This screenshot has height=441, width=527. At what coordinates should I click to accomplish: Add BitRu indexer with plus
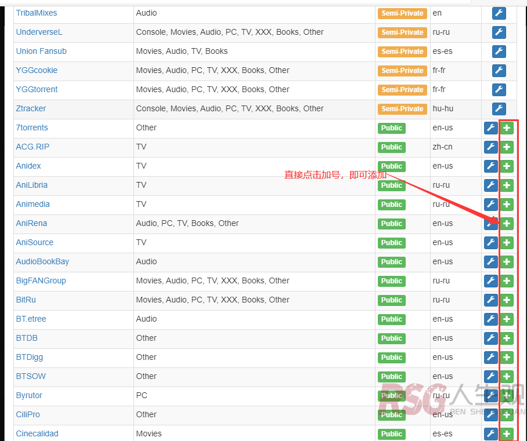click(x=507, y=300)
